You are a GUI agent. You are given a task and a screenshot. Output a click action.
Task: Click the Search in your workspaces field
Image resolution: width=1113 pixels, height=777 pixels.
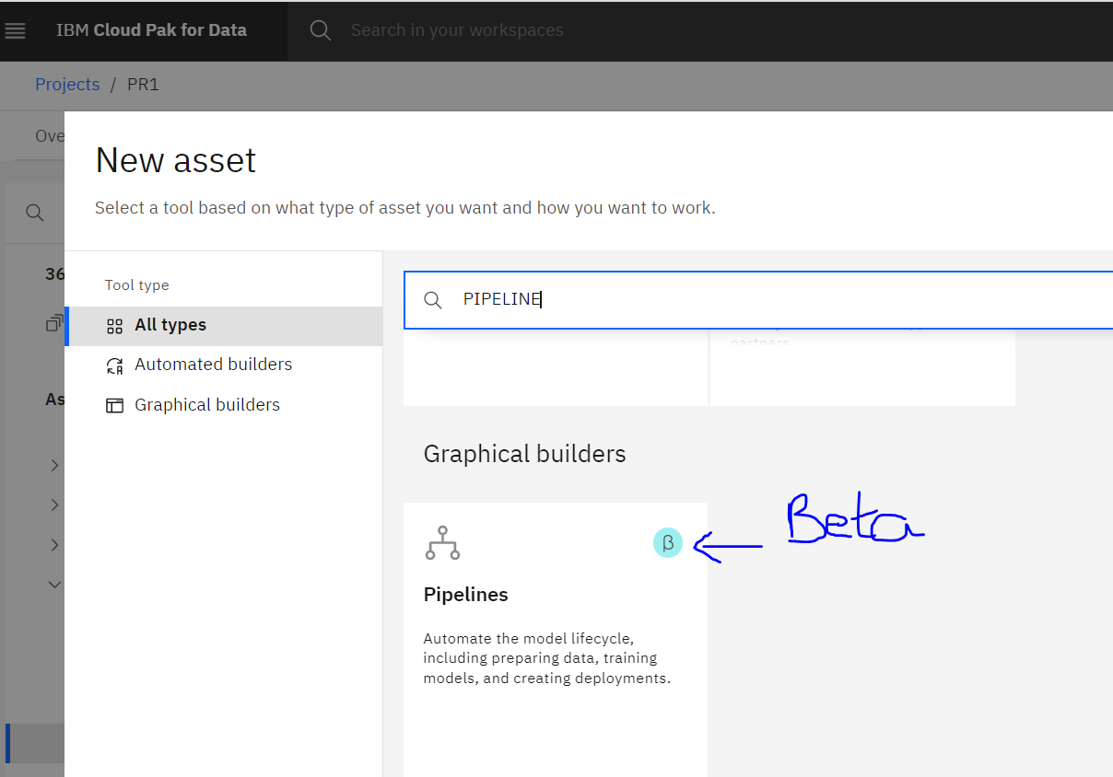coord(457,30)
